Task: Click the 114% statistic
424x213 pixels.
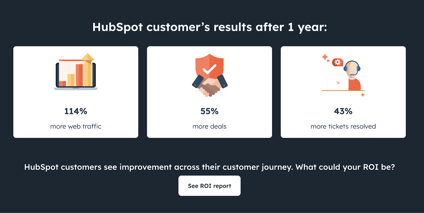Action: 76,111
